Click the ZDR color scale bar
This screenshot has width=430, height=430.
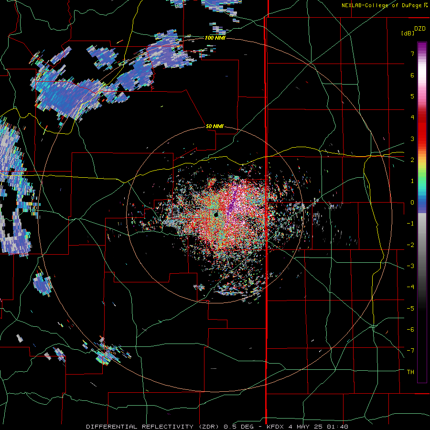pyautogui.click(x=422, y=212)
